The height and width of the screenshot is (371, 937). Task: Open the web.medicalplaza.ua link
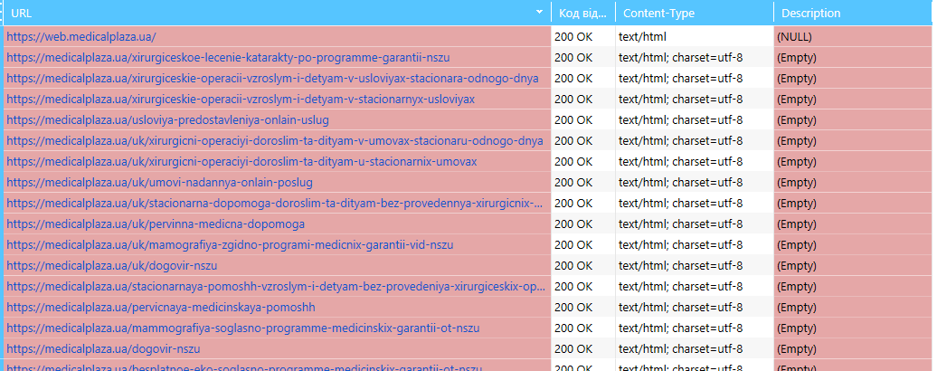(81, 36)
